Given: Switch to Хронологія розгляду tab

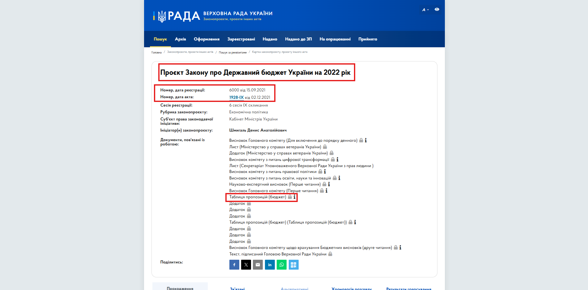Looking at the screenshot, I should (352, 288).
